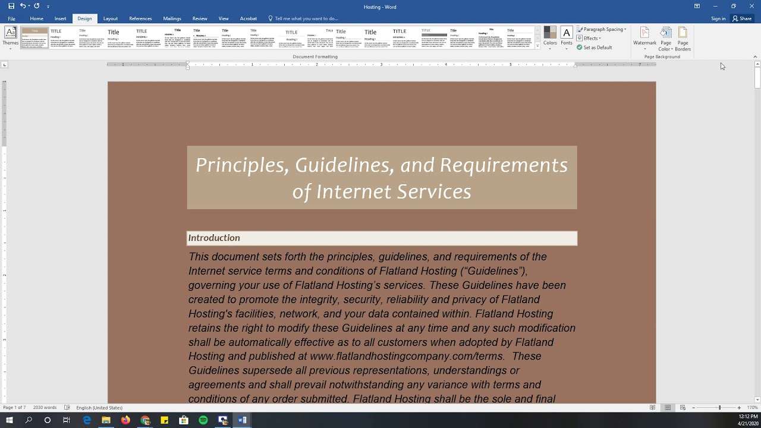
Task: Open the Effects dropdown
Action: coord(589,38)
